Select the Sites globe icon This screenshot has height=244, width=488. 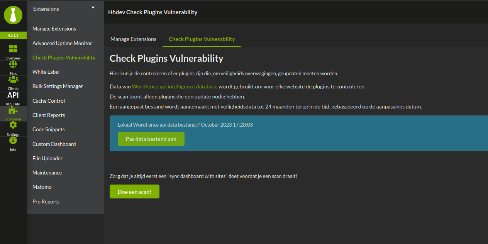tap(13, 66)
